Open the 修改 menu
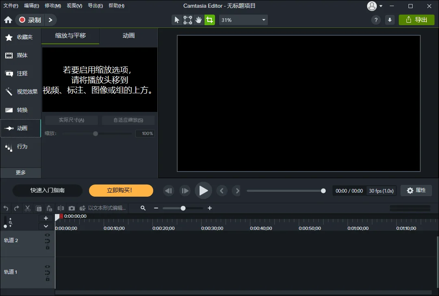Image resolution: width=439 pixels, height=296 pixels. click(52, 6)
